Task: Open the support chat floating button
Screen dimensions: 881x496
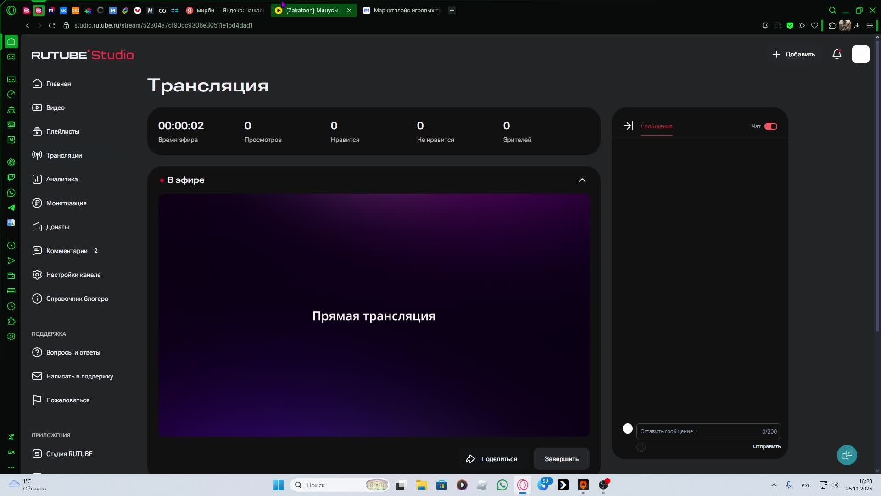Action: click(847, 455)
